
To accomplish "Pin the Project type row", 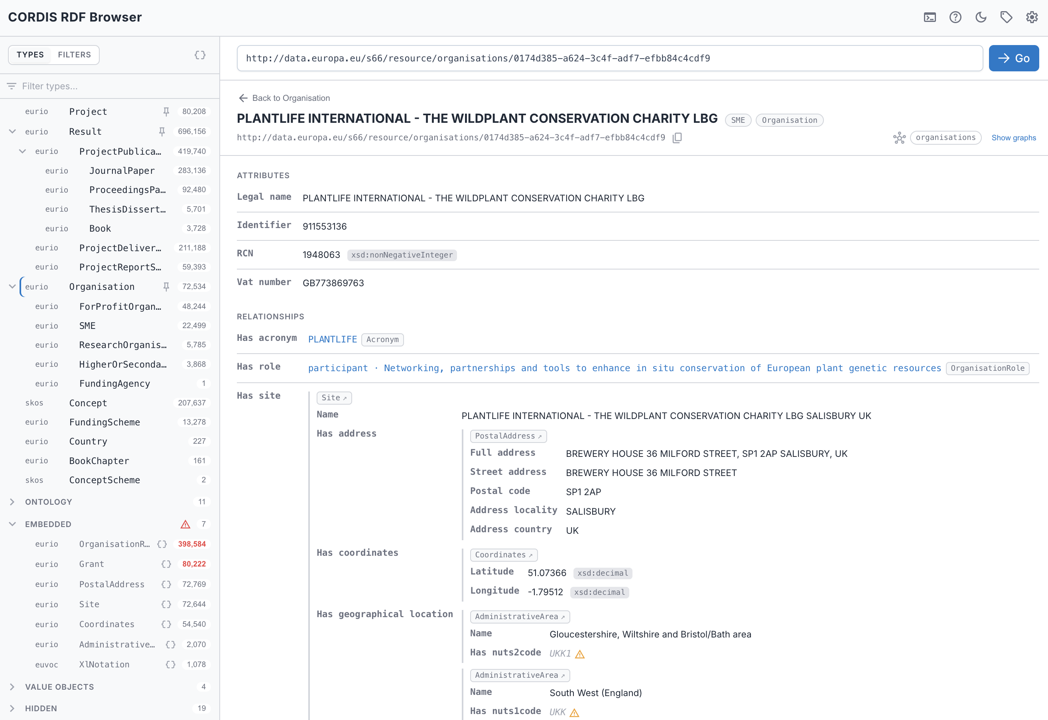I will click(x=166, y=112).
